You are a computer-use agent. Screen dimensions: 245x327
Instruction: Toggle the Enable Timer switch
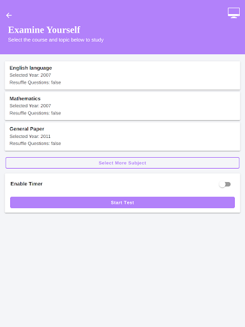click(225, 184)
